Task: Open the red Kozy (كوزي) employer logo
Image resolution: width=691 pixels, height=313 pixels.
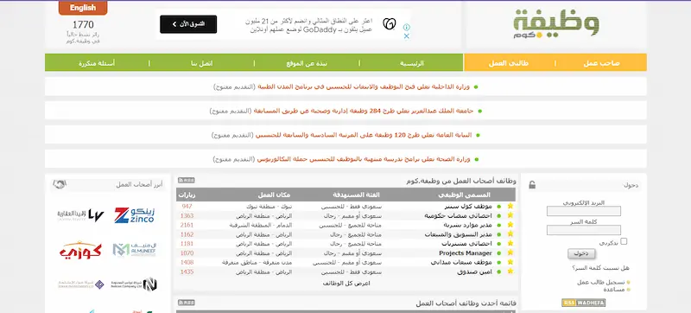Action: coord(80,250)
